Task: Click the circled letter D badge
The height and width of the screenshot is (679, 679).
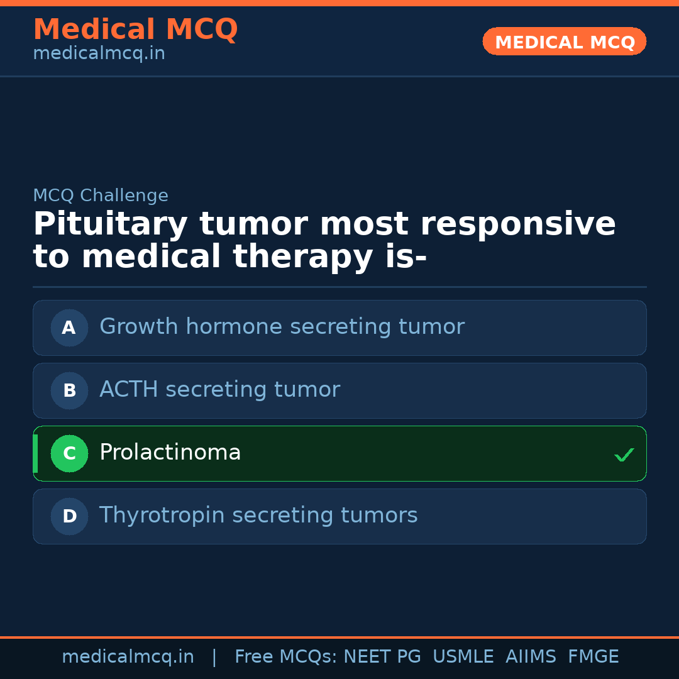Action: [x=69, y=516]
